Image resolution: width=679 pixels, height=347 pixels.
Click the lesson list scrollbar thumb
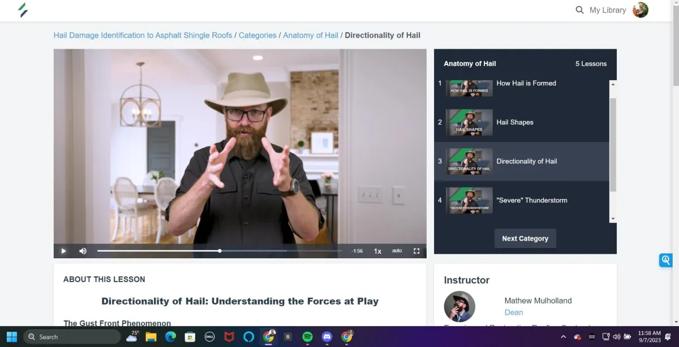(x=613, y=144)
